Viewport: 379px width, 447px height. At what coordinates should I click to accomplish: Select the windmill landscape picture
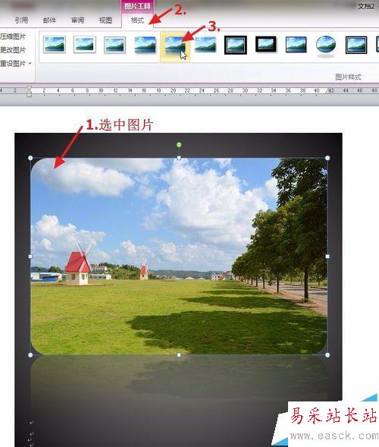point(179,257)
